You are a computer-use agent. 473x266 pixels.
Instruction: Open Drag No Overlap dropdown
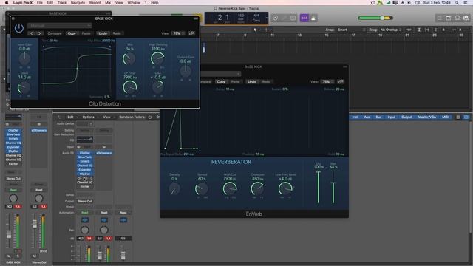pyautogui.click(x=391, y=30)
